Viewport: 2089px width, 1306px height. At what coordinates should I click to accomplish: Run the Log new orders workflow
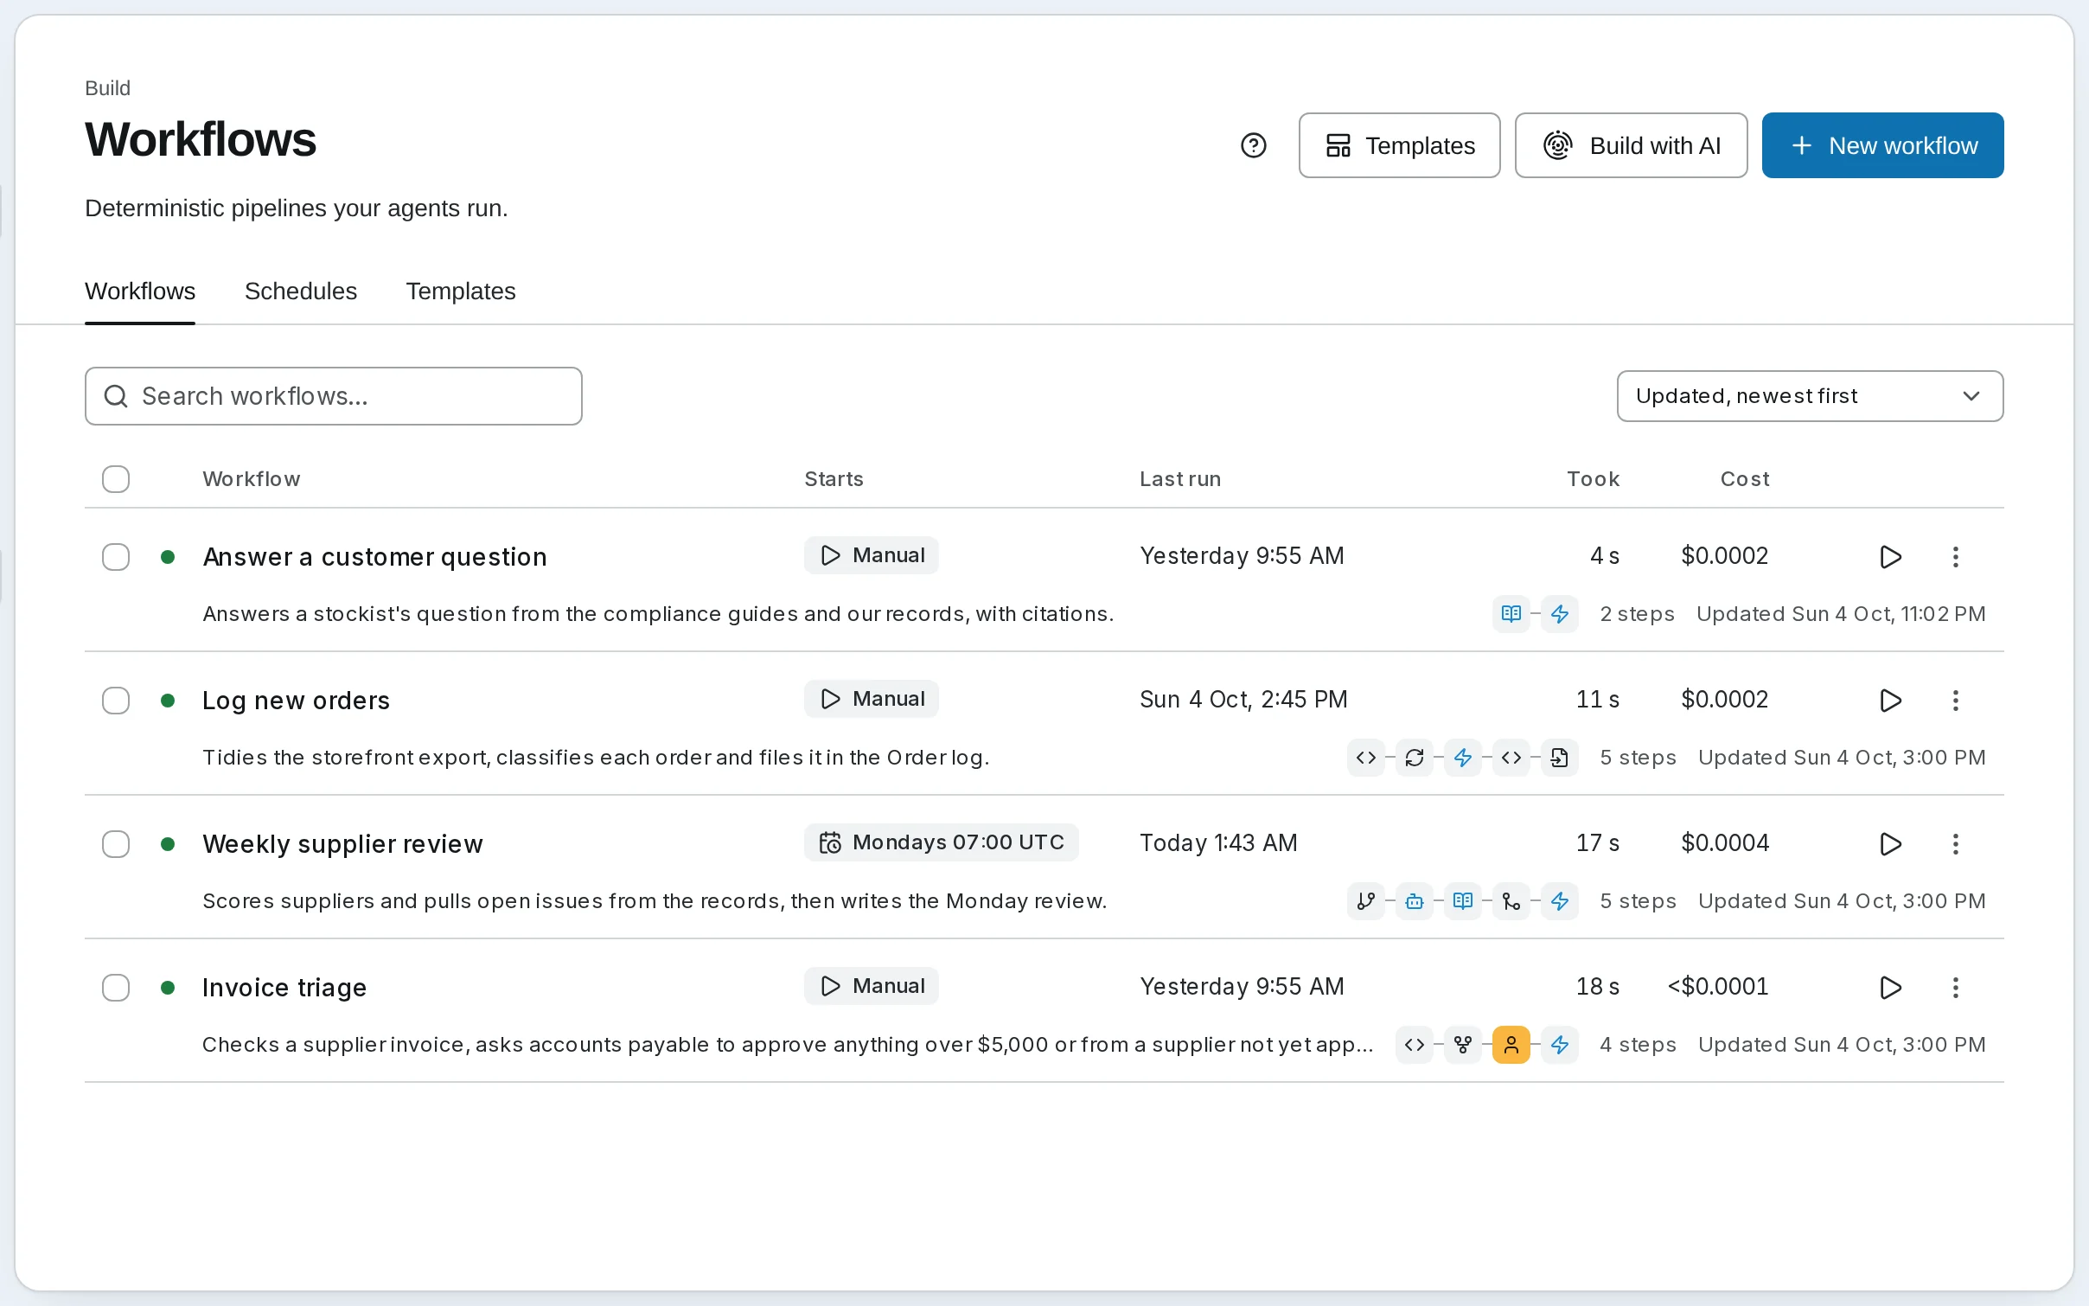pos(1890,701)
